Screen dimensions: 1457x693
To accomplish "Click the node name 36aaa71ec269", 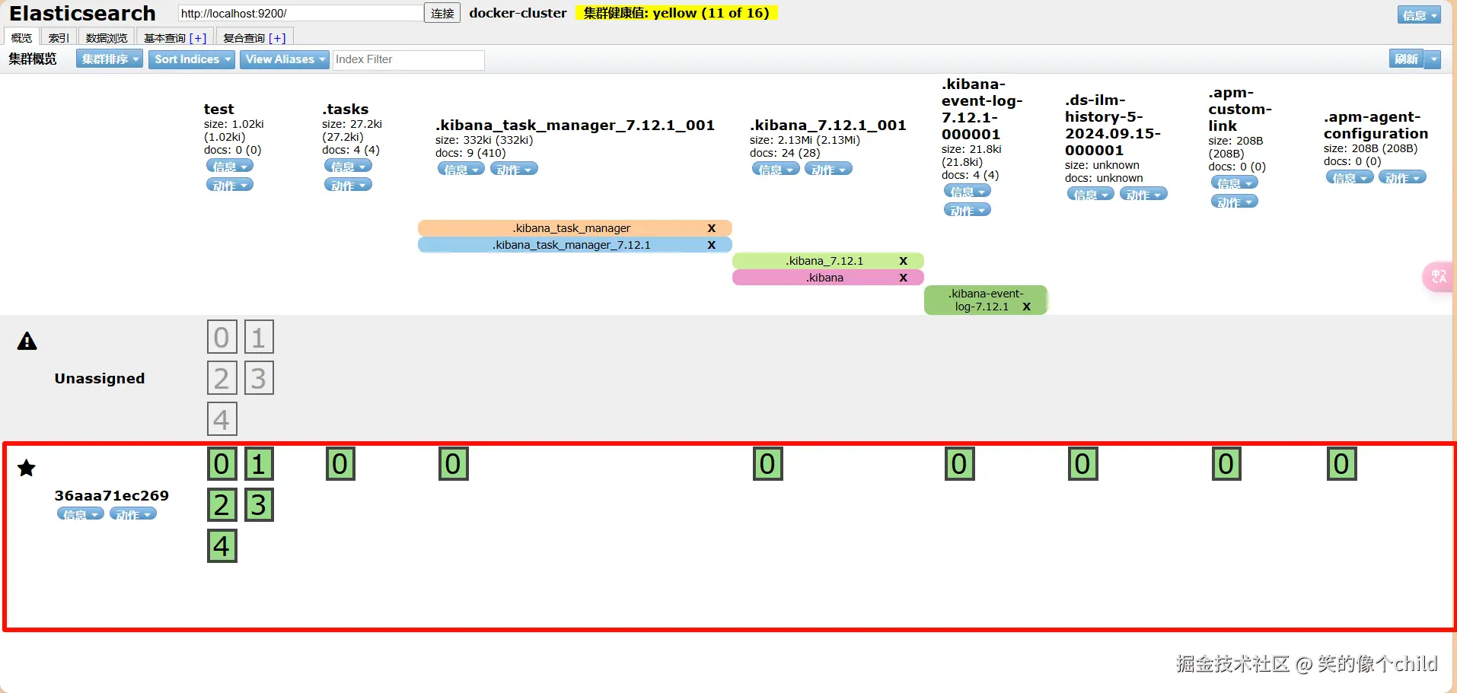I will (x=111, y=496).
